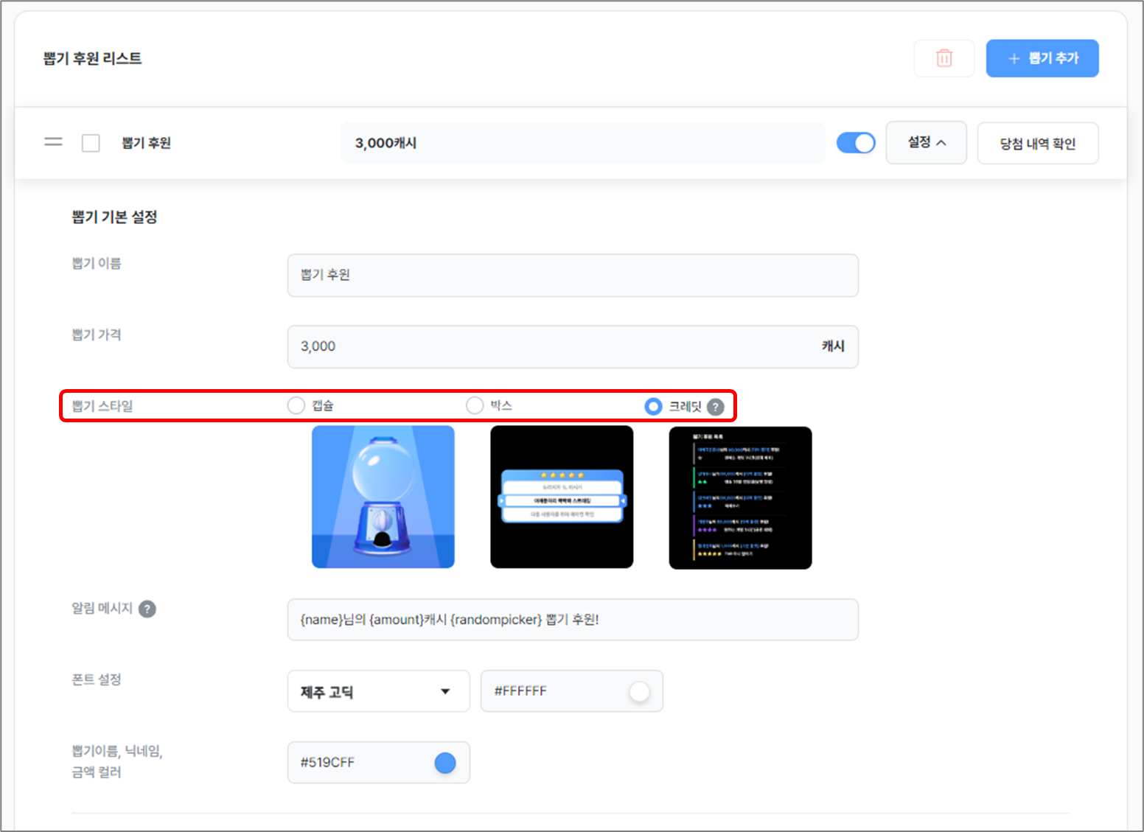This screenshot has height=832, width=1144.
Task: Click the white #FFFFFF color swatch
Action: tap(639, 691)
